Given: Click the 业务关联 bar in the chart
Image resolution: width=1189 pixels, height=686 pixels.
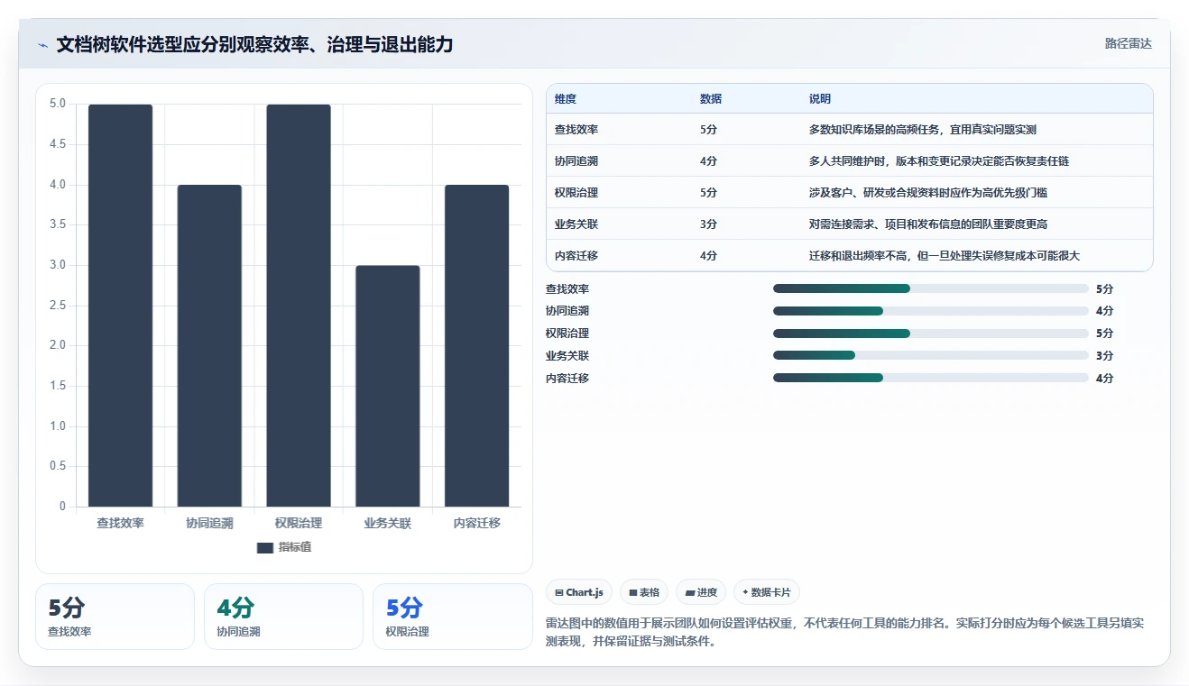Looking at the screenshot, I should point(388,386).
